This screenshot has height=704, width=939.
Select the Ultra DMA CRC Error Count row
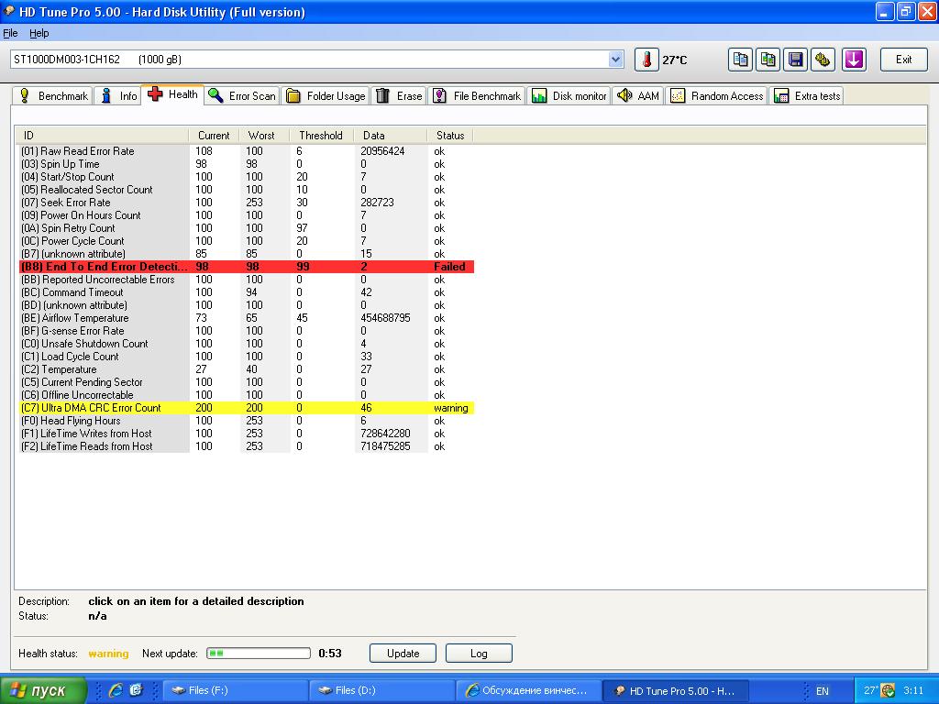coord(246,408)
